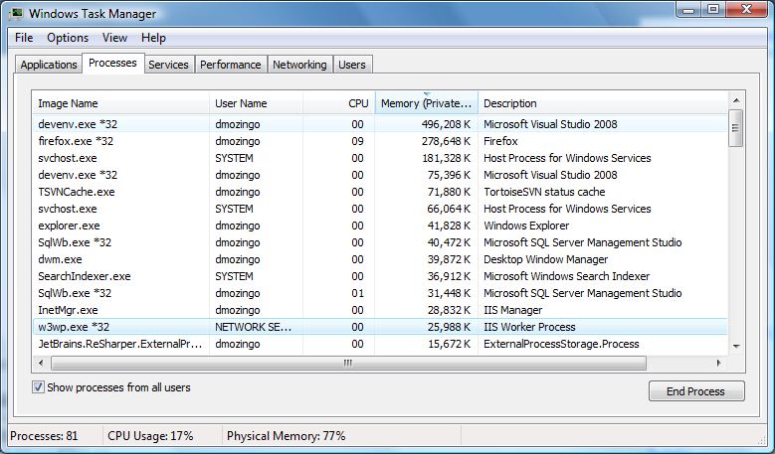This screenshot has height=454, width=775.
Task: Select the SearchIndexer.exe process
Action: [x=380, y=276]
